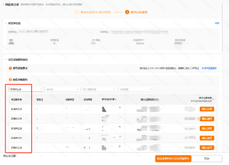This screenshot has width=229, height=165.
Task: Click the transport type column header
Action: (70, 100)
